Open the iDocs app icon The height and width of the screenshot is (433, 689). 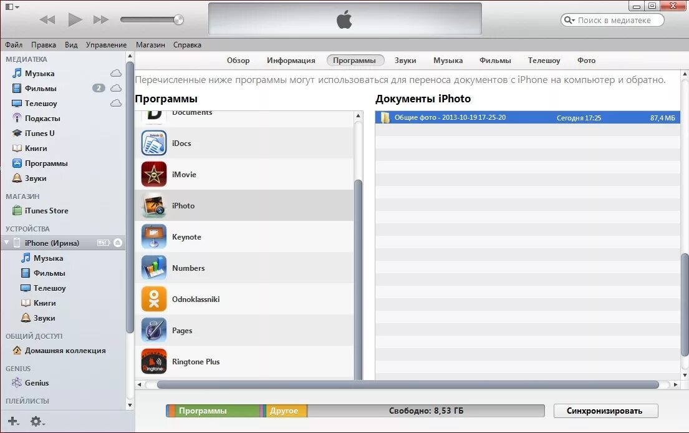154,143
